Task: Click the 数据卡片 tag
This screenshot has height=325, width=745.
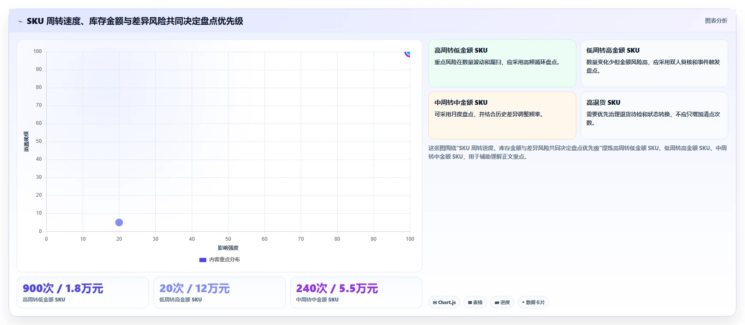Action: coord(533,302)
